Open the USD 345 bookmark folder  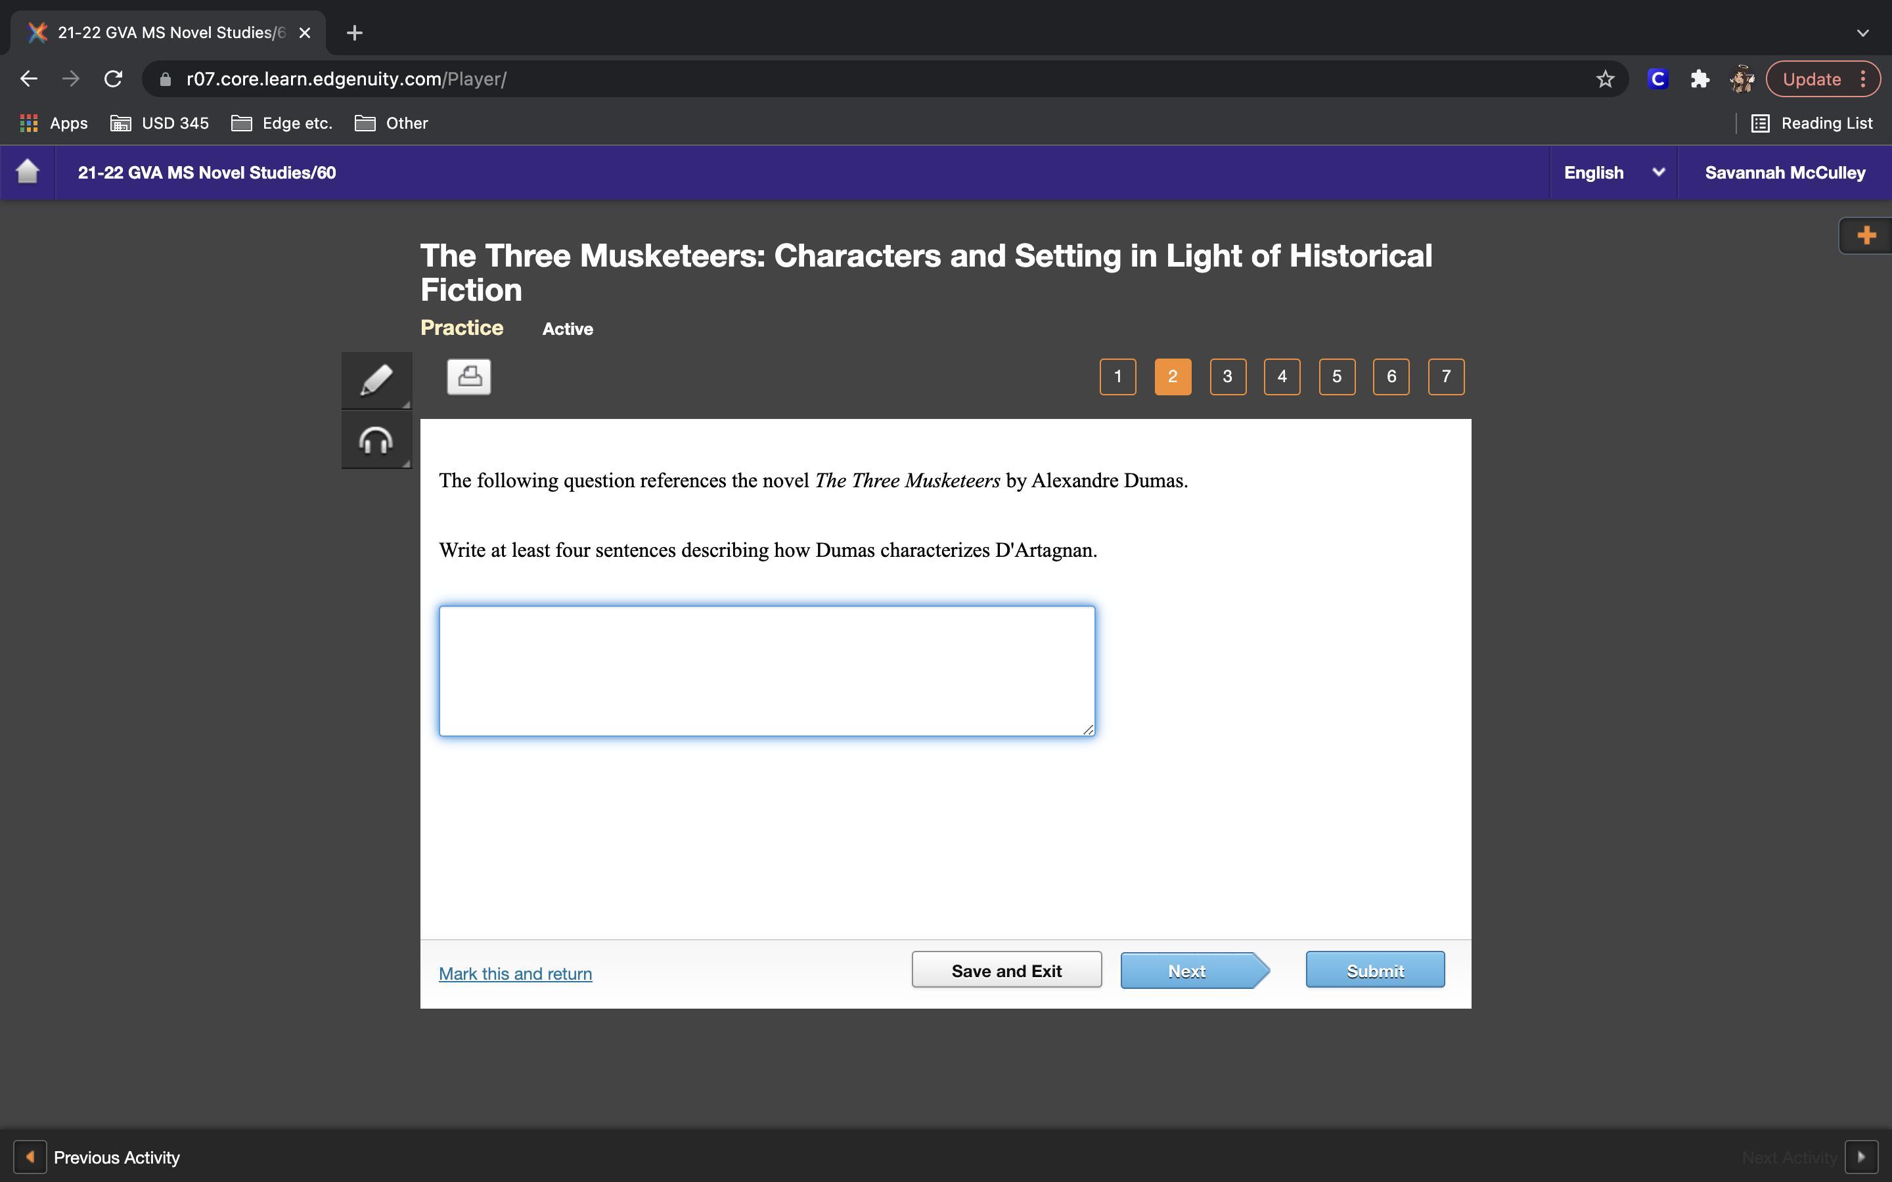click(160, 123)
